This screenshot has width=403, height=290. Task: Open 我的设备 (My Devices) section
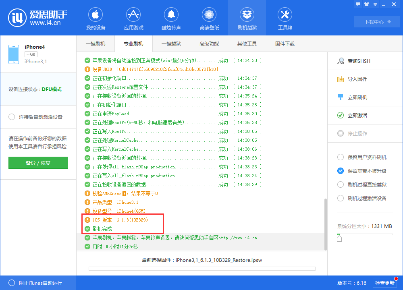point(95,18)
